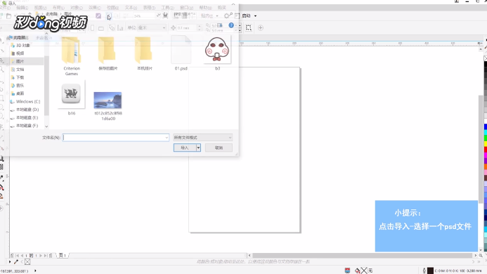Open 桌面 in the navigation pane

pyautogui.click(x=20, y=93)
